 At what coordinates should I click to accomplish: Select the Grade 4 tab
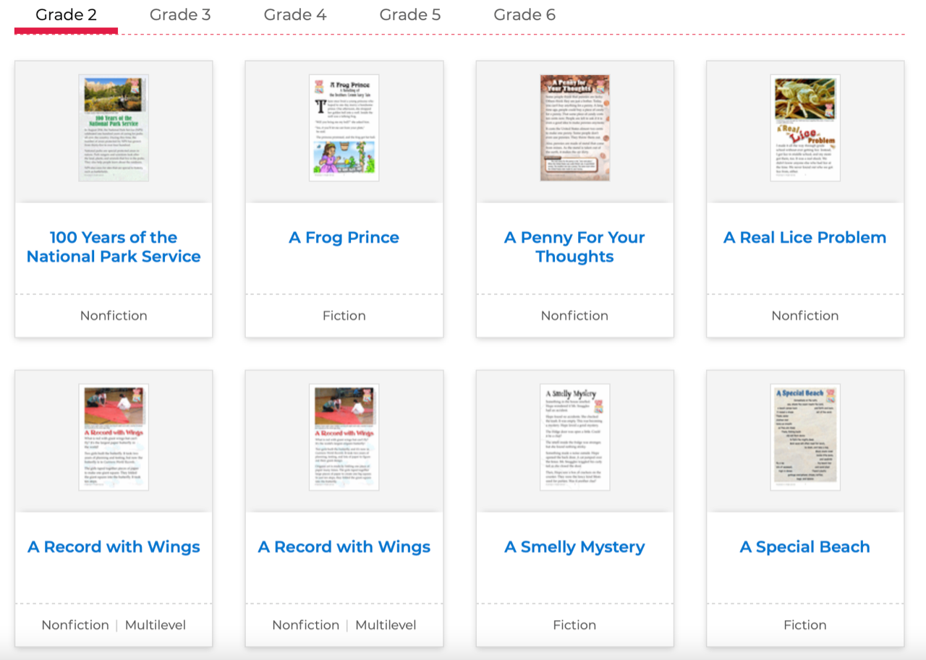pyautogui.click(x=294, y=15)
